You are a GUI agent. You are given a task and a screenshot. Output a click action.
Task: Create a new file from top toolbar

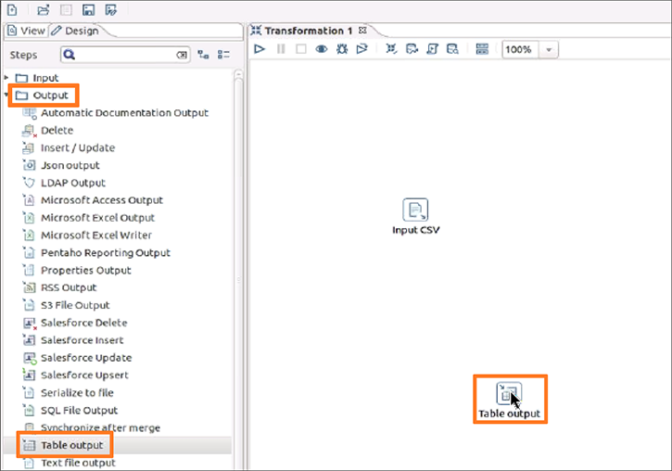[x=12, y=9]
